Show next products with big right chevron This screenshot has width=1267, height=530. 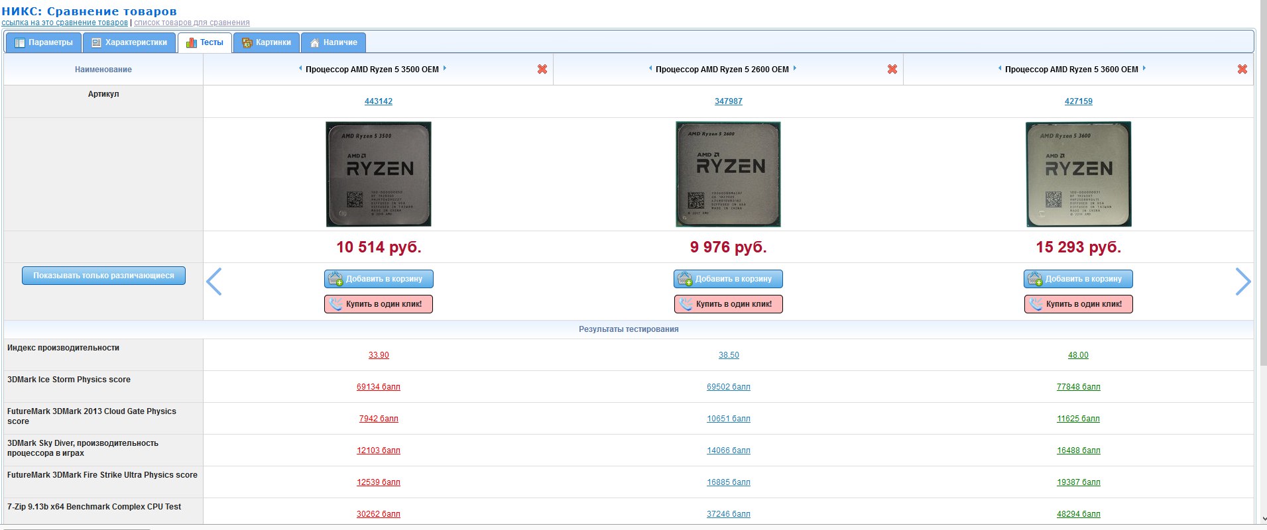pyautogui.click(x=1243, y=282)
